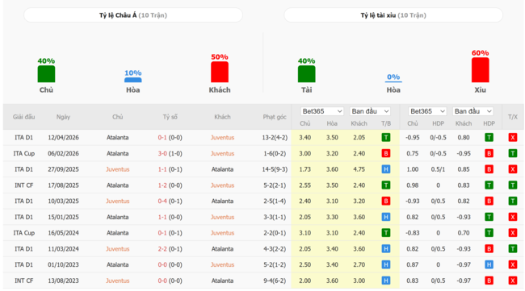
Task: Click blue H in T/B column, 01/10/2023 row
Action: pos(386,264)
